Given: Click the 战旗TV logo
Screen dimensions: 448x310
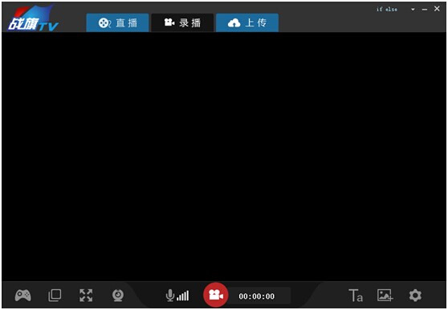Looking at the screenshot, I should click(x=33, y=18).
